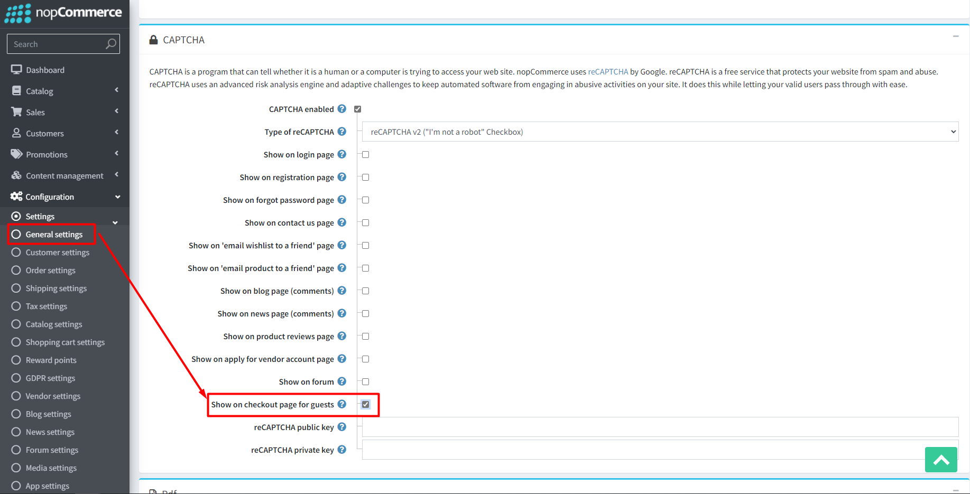Click the Catalog book icon

pyautogui.click(x=16, y=91)
